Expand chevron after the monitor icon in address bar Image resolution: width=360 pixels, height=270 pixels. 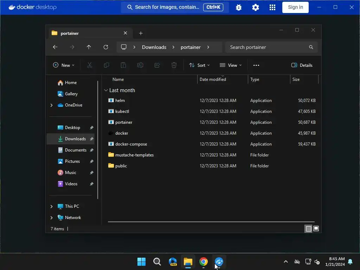click(x=134, y=47)
